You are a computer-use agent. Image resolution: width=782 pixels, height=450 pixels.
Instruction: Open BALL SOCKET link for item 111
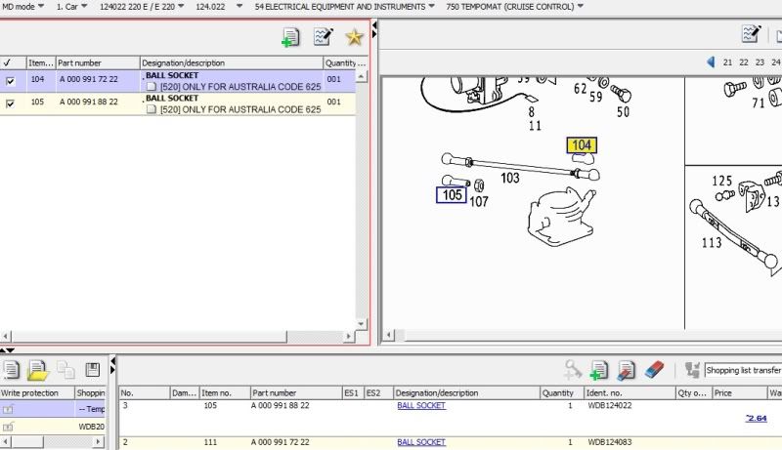coord(421,442)
